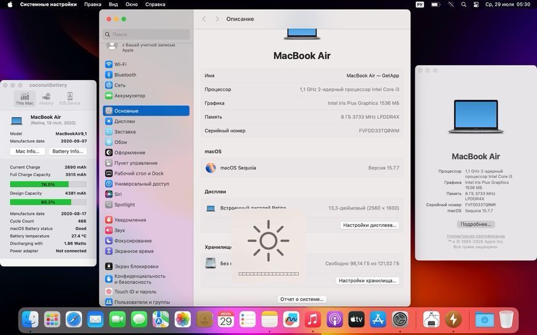Go back with the left chevron

pyautogui.click(x=204, y=19)
